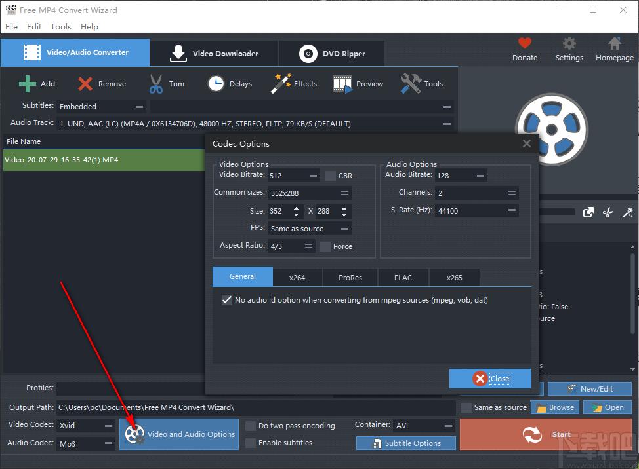
Task: Click the Close button in Codec Options
Action: [x=490, y=379]
